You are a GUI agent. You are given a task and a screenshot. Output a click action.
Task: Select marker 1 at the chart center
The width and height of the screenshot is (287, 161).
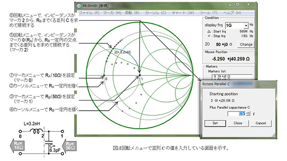tap(140, 75)
